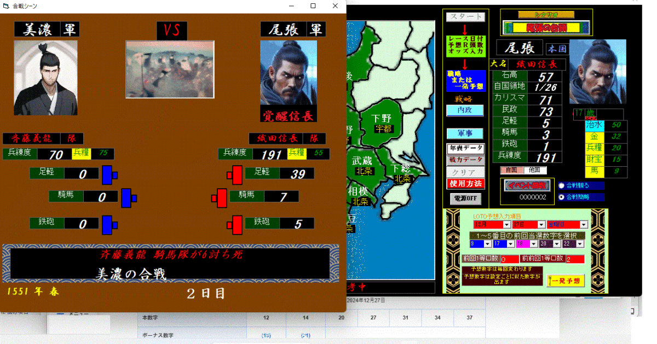Click 本数字 cell 37 in background table
This screenshot has width=657, height=344.
(x=469, y=318)
